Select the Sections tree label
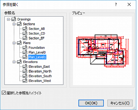Screen dimensions: 138x110 (x=29, y=24)
